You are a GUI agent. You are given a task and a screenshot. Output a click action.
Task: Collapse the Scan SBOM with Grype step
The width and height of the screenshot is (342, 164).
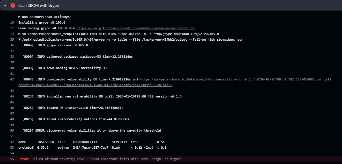5,5
